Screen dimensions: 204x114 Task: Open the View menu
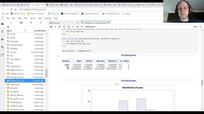pos(20,18)
